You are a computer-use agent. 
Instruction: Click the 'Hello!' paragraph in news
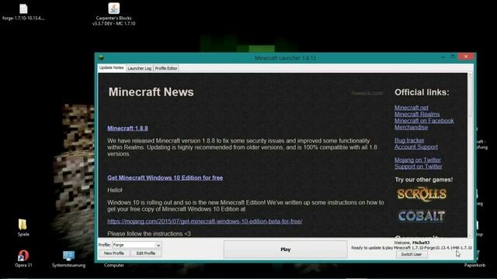pyautogui.click(x=115, y=190)
